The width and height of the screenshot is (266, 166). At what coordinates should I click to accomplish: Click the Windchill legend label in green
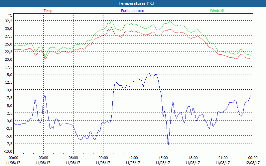tap(217, 11)
